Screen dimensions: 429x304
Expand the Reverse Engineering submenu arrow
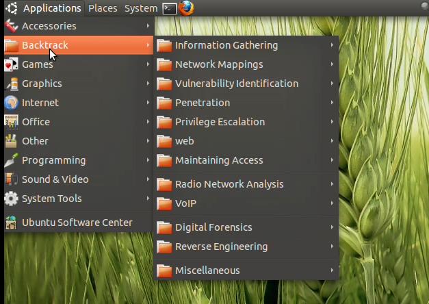(332, 246)
